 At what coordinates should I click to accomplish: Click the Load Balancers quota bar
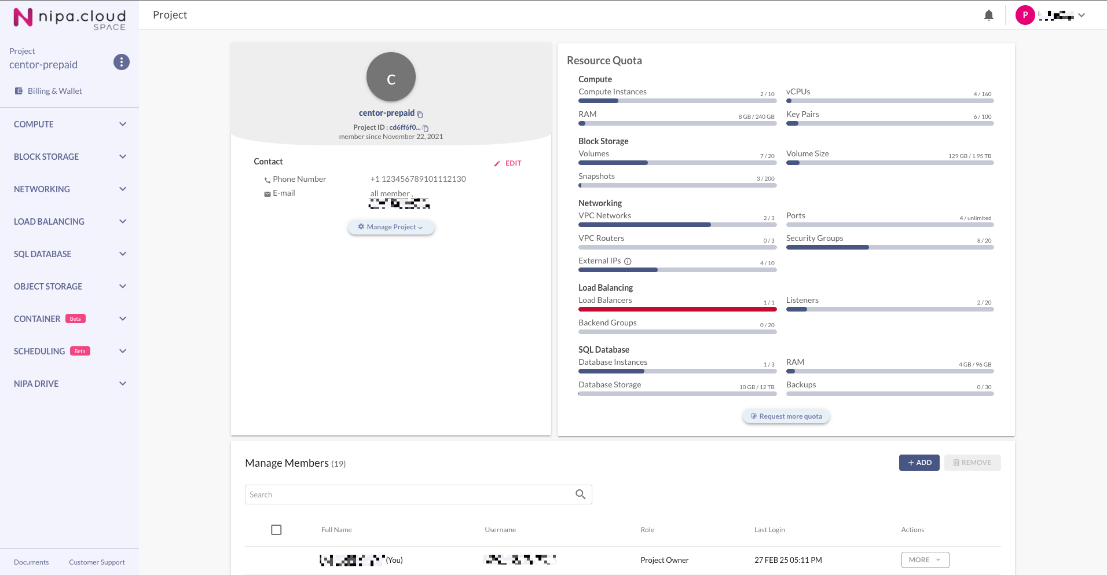677,309
